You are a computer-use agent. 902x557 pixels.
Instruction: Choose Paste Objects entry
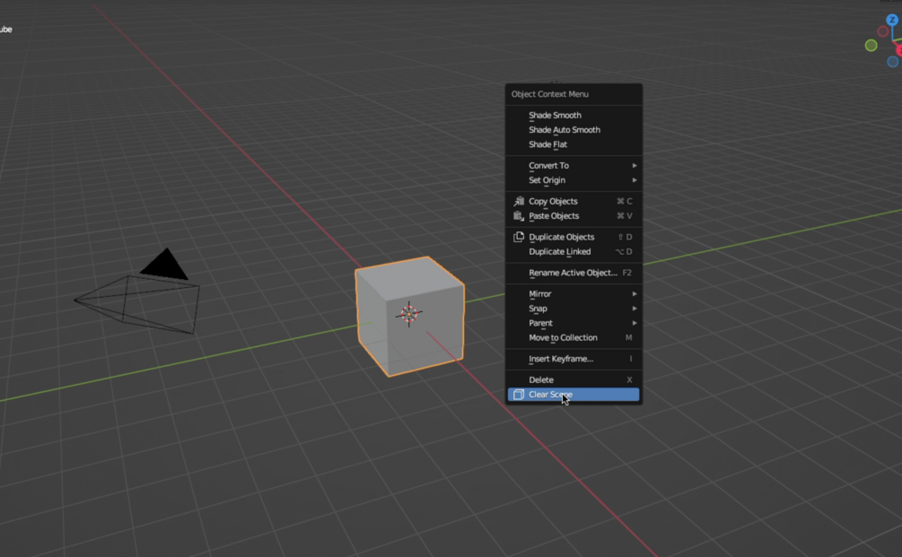pos(574,216)
